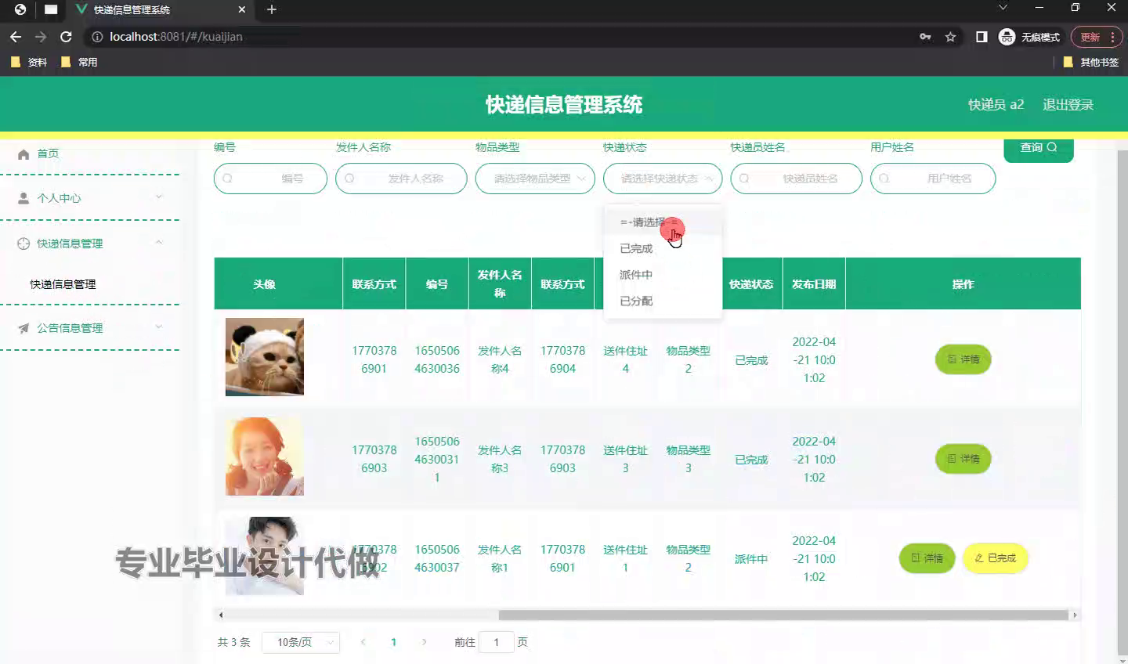
Task: Click yellow 已完成 button for 发件人名称1 row
Action: click(x=995, y=558)
